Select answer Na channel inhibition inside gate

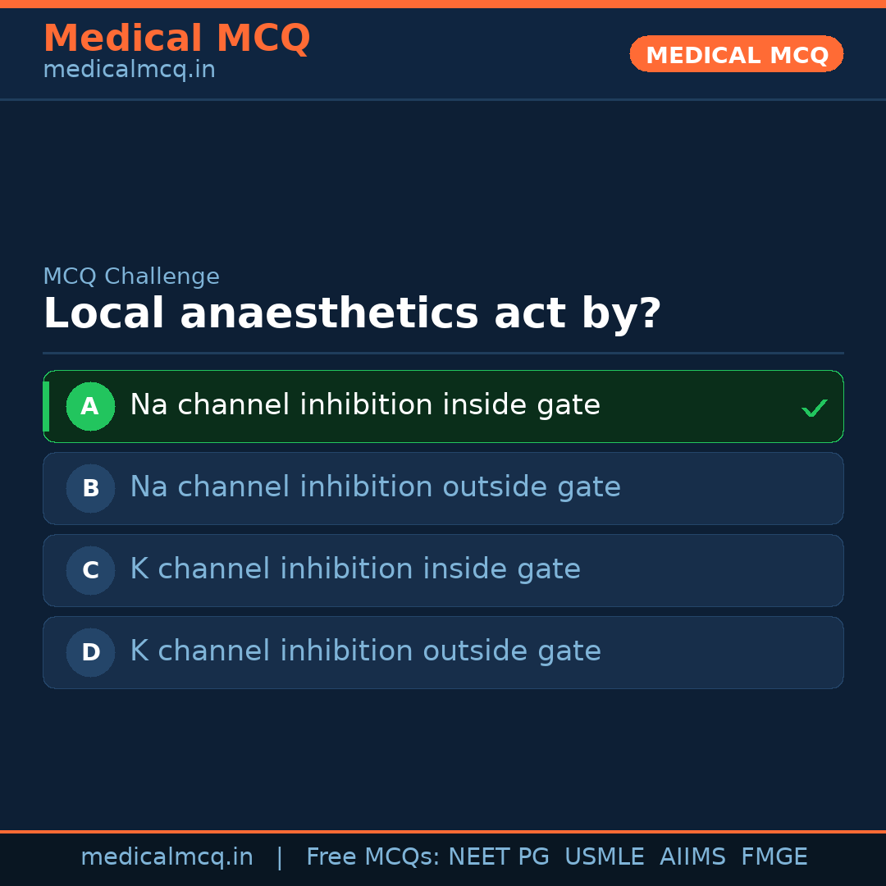[x=365, y=405]
